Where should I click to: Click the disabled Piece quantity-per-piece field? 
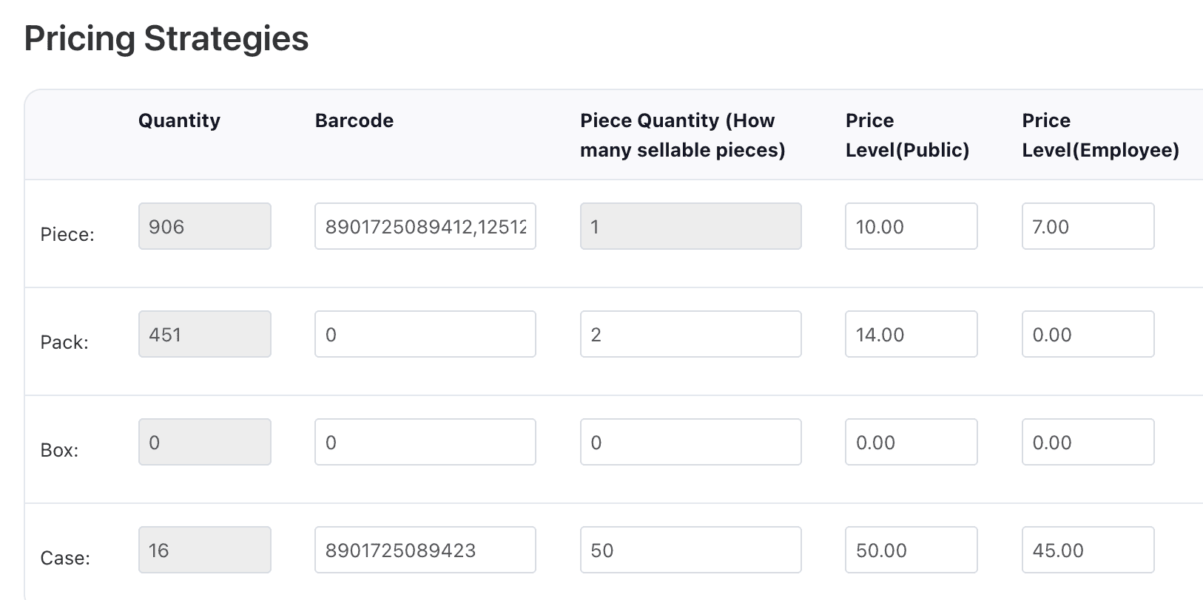click(690, 226)
